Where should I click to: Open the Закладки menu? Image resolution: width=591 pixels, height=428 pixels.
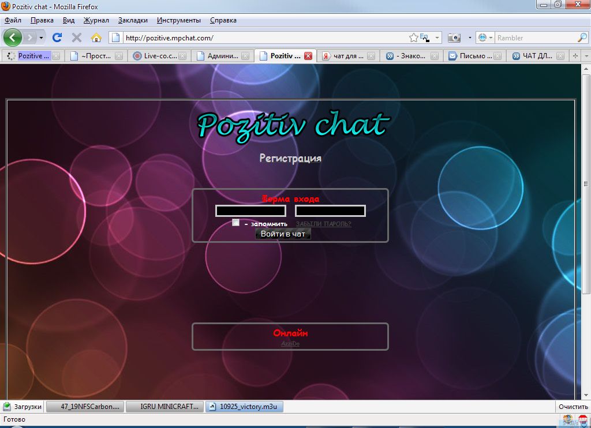132,20
